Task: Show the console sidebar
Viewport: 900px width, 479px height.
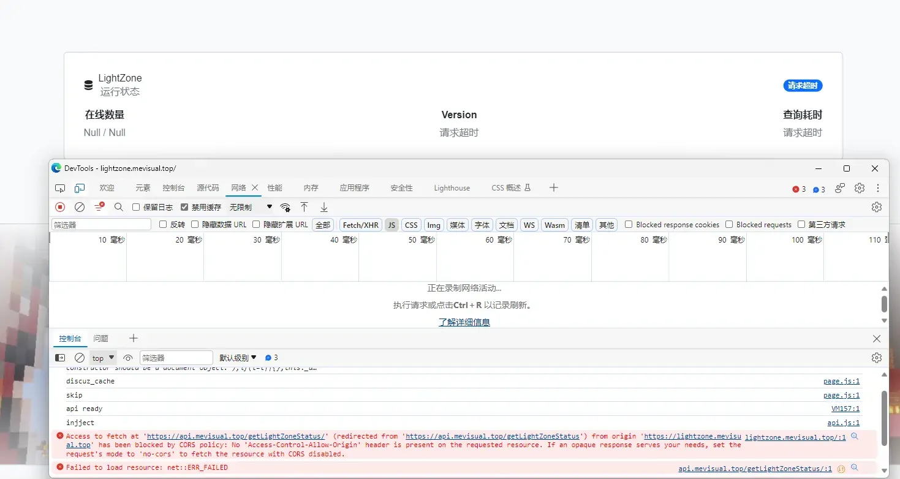Action: click(60, 358)
